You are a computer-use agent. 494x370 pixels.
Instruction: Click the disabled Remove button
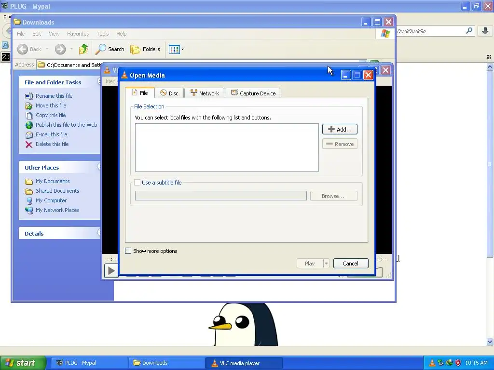coord(340,144)
